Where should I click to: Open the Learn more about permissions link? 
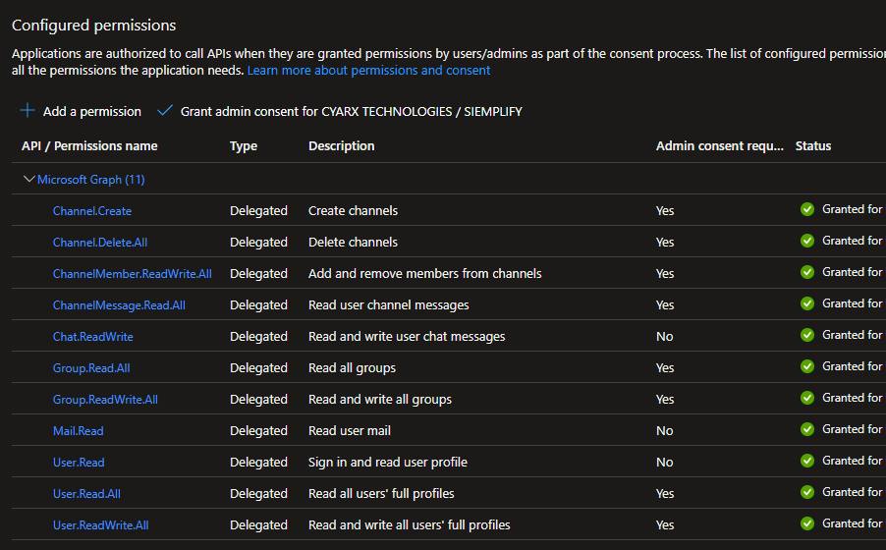coord(368,71)
